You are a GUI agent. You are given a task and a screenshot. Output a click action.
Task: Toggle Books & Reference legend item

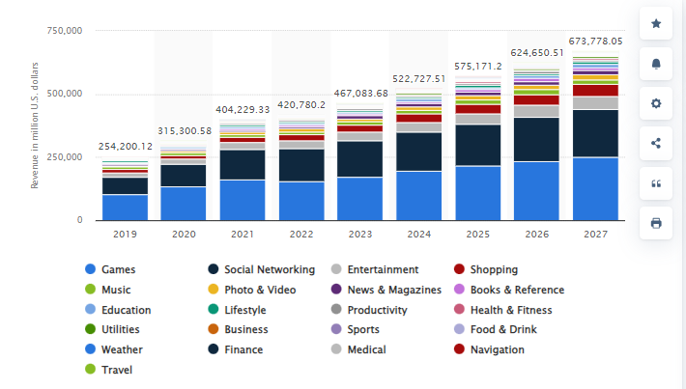(509, 290)
